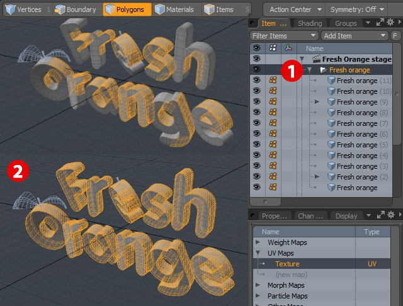Click render icon on Fresh orange (3) row

[273, 166]
